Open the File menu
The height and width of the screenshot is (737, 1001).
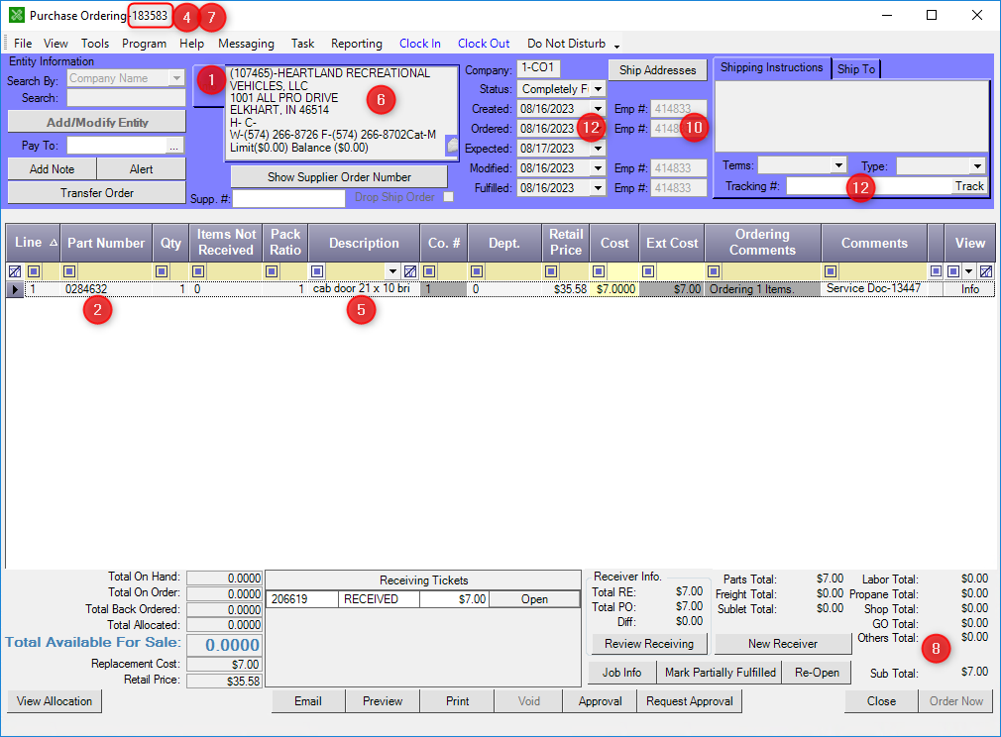[23, 44]
